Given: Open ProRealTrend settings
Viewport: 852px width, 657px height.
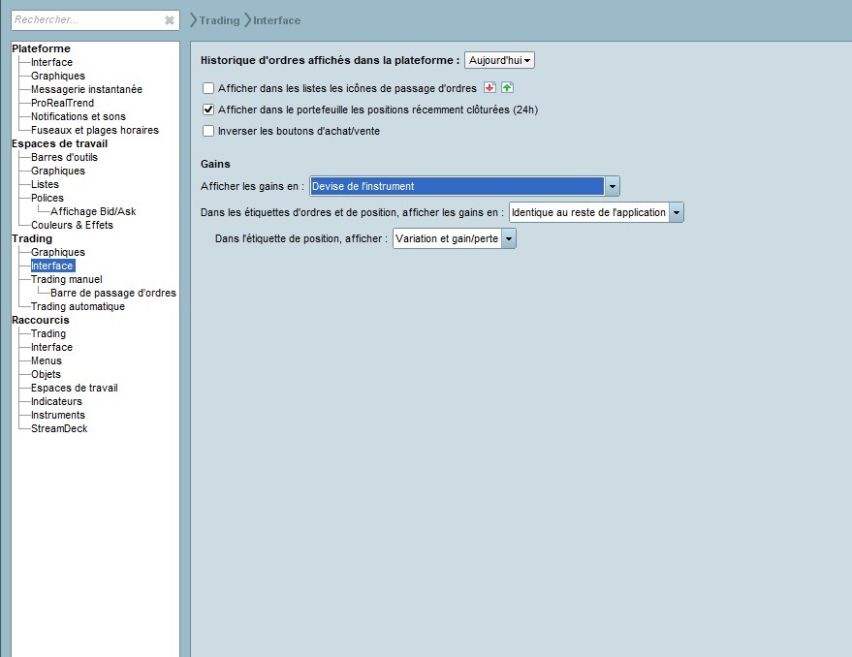Looking at the screenshot, I should tap(62, 103).
